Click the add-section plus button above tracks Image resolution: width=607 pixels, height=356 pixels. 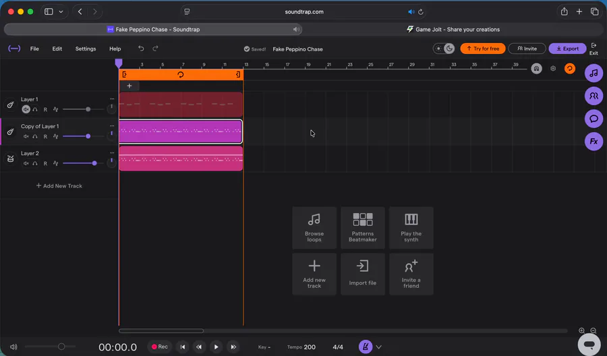129,86
